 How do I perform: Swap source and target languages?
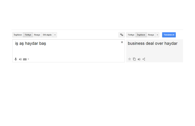coord(122,35)
